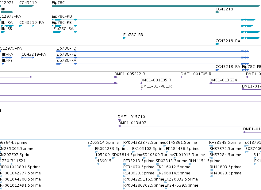
Task: Open the Eip78C-PD protein label
Action: 66,48
